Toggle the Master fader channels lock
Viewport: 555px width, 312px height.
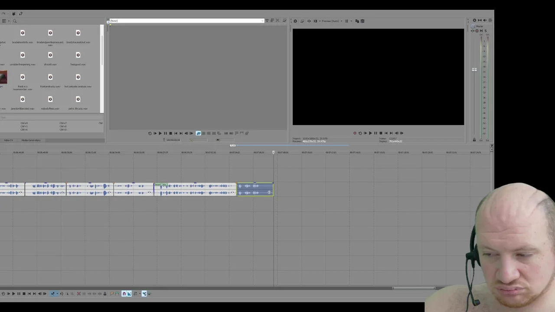tap(474, 140)
